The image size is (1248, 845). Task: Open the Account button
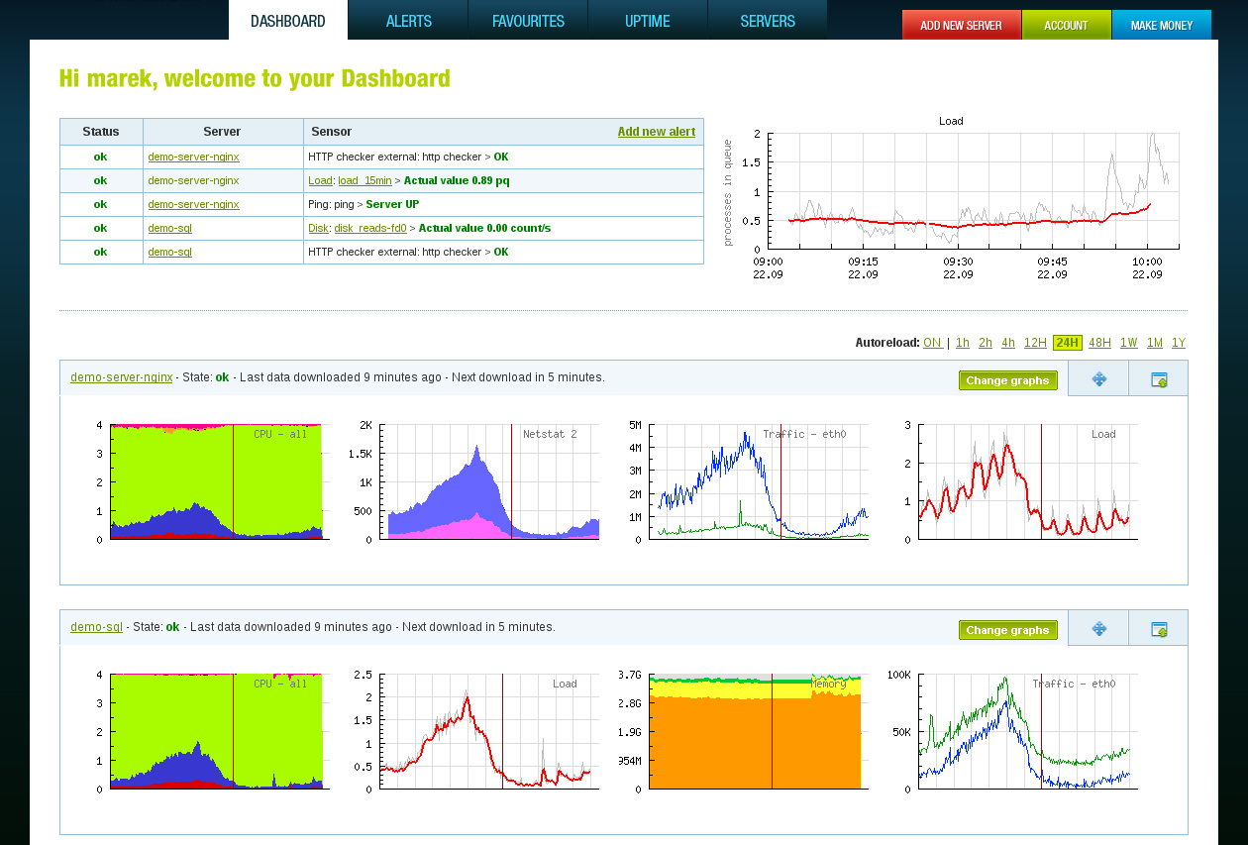click(x=1067, y=25)
